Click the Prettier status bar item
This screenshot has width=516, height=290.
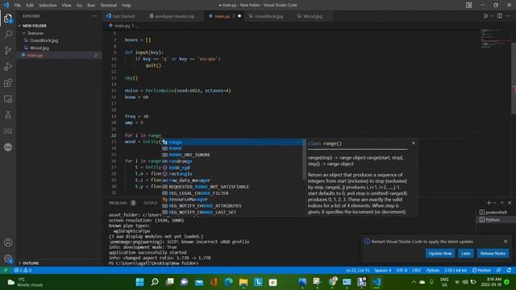coord(481,270)
